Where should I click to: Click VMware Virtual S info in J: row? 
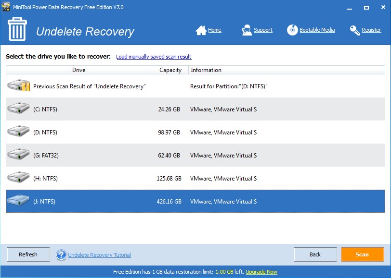coord(223,201)
